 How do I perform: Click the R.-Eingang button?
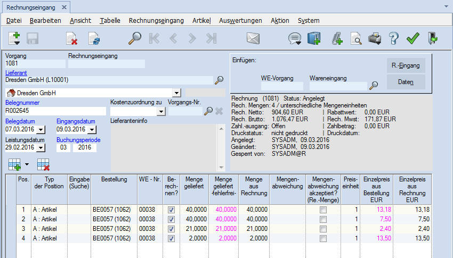pos(406,66)
